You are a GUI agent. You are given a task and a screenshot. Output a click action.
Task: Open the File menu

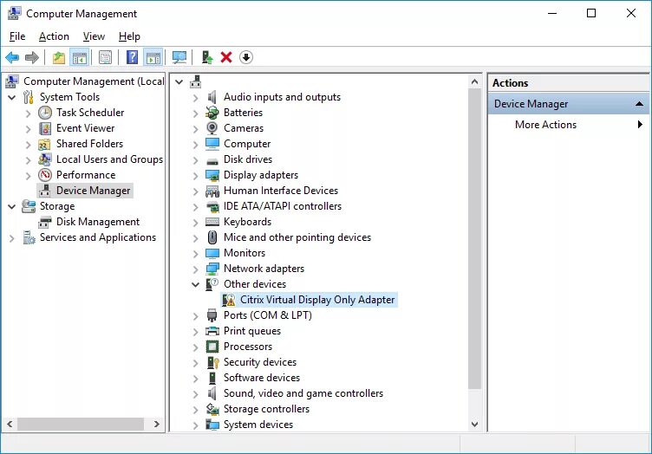(17, 36)
